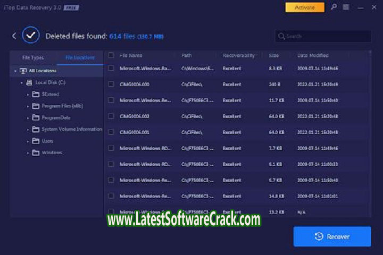383x255 pixels.
Task: Click the $Extend folder icon
Action: (36, 94)
